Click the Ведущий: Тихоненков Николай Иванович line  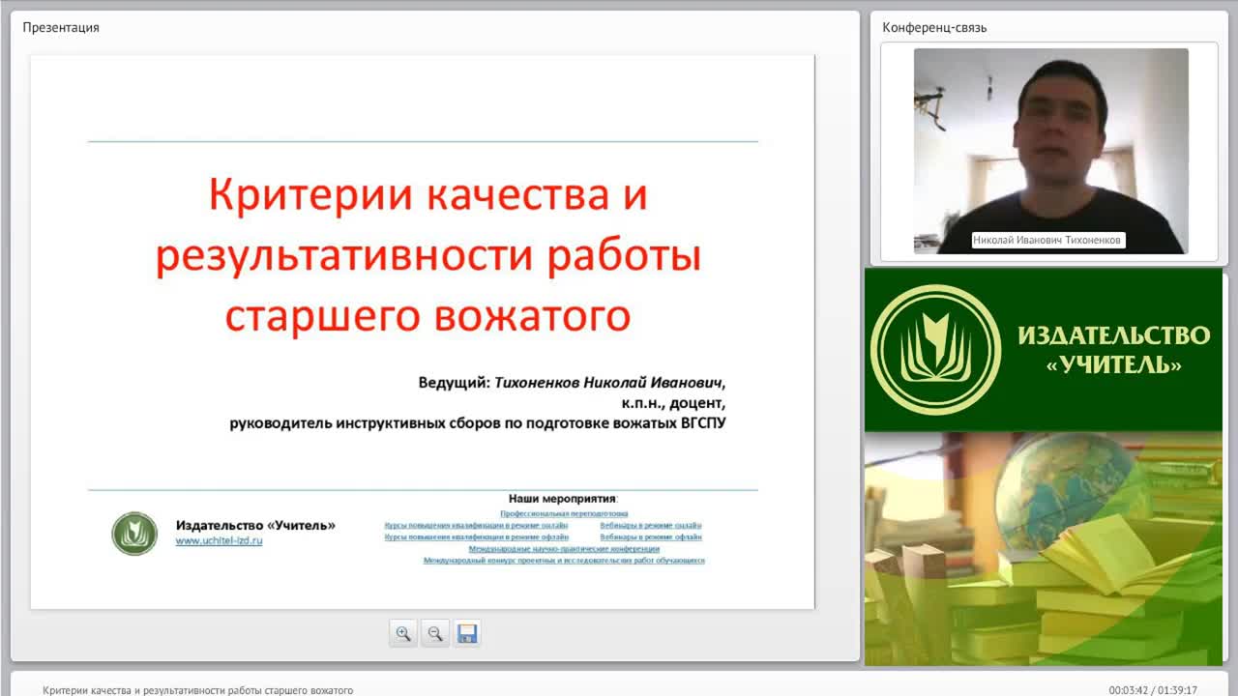(572, 382)
